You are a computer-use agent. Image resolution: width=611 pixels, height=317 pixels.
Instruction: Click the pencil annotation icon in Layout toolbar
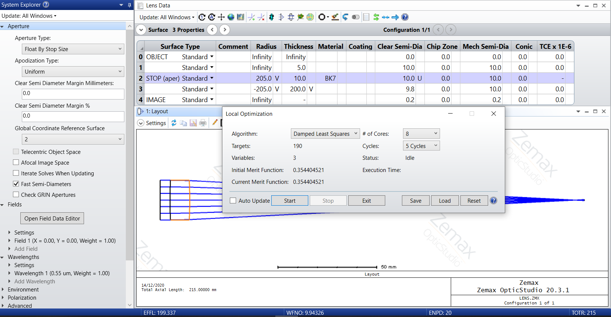pos(215,123)
